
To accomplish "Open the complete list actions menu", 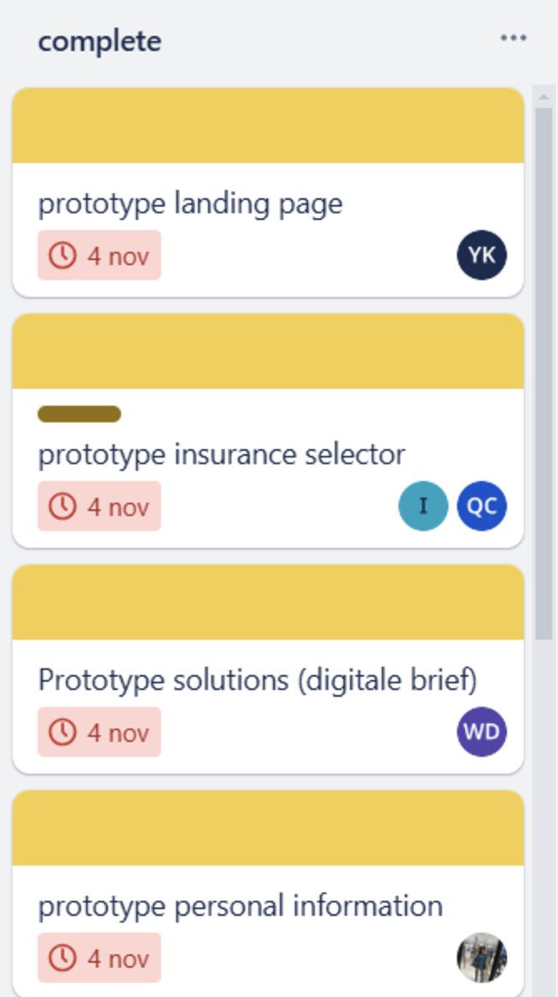I will pos(513,38).
